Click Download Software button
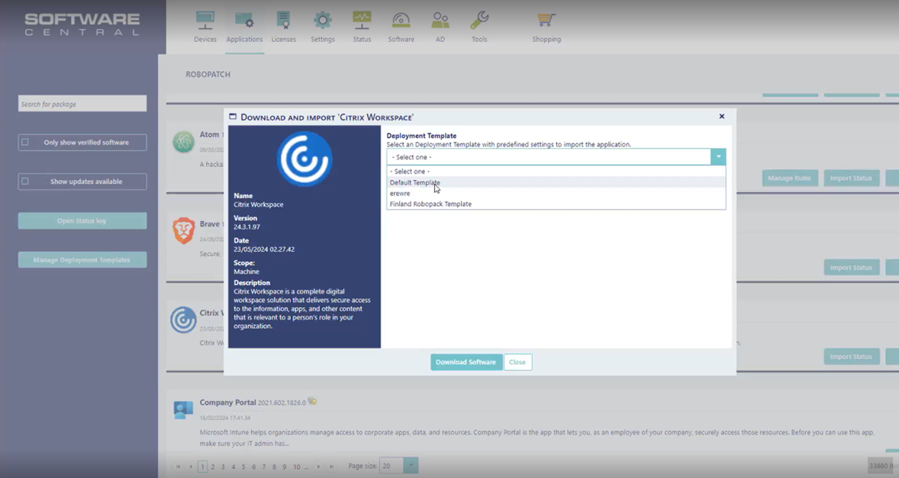Image resolution: width=899 pixels, height=478 pixels. [466, 362]
